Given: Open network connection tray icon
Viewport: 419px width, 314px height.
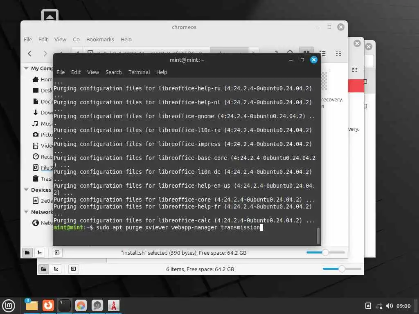Looking at the screenshot, I should [x=379, y=306].
